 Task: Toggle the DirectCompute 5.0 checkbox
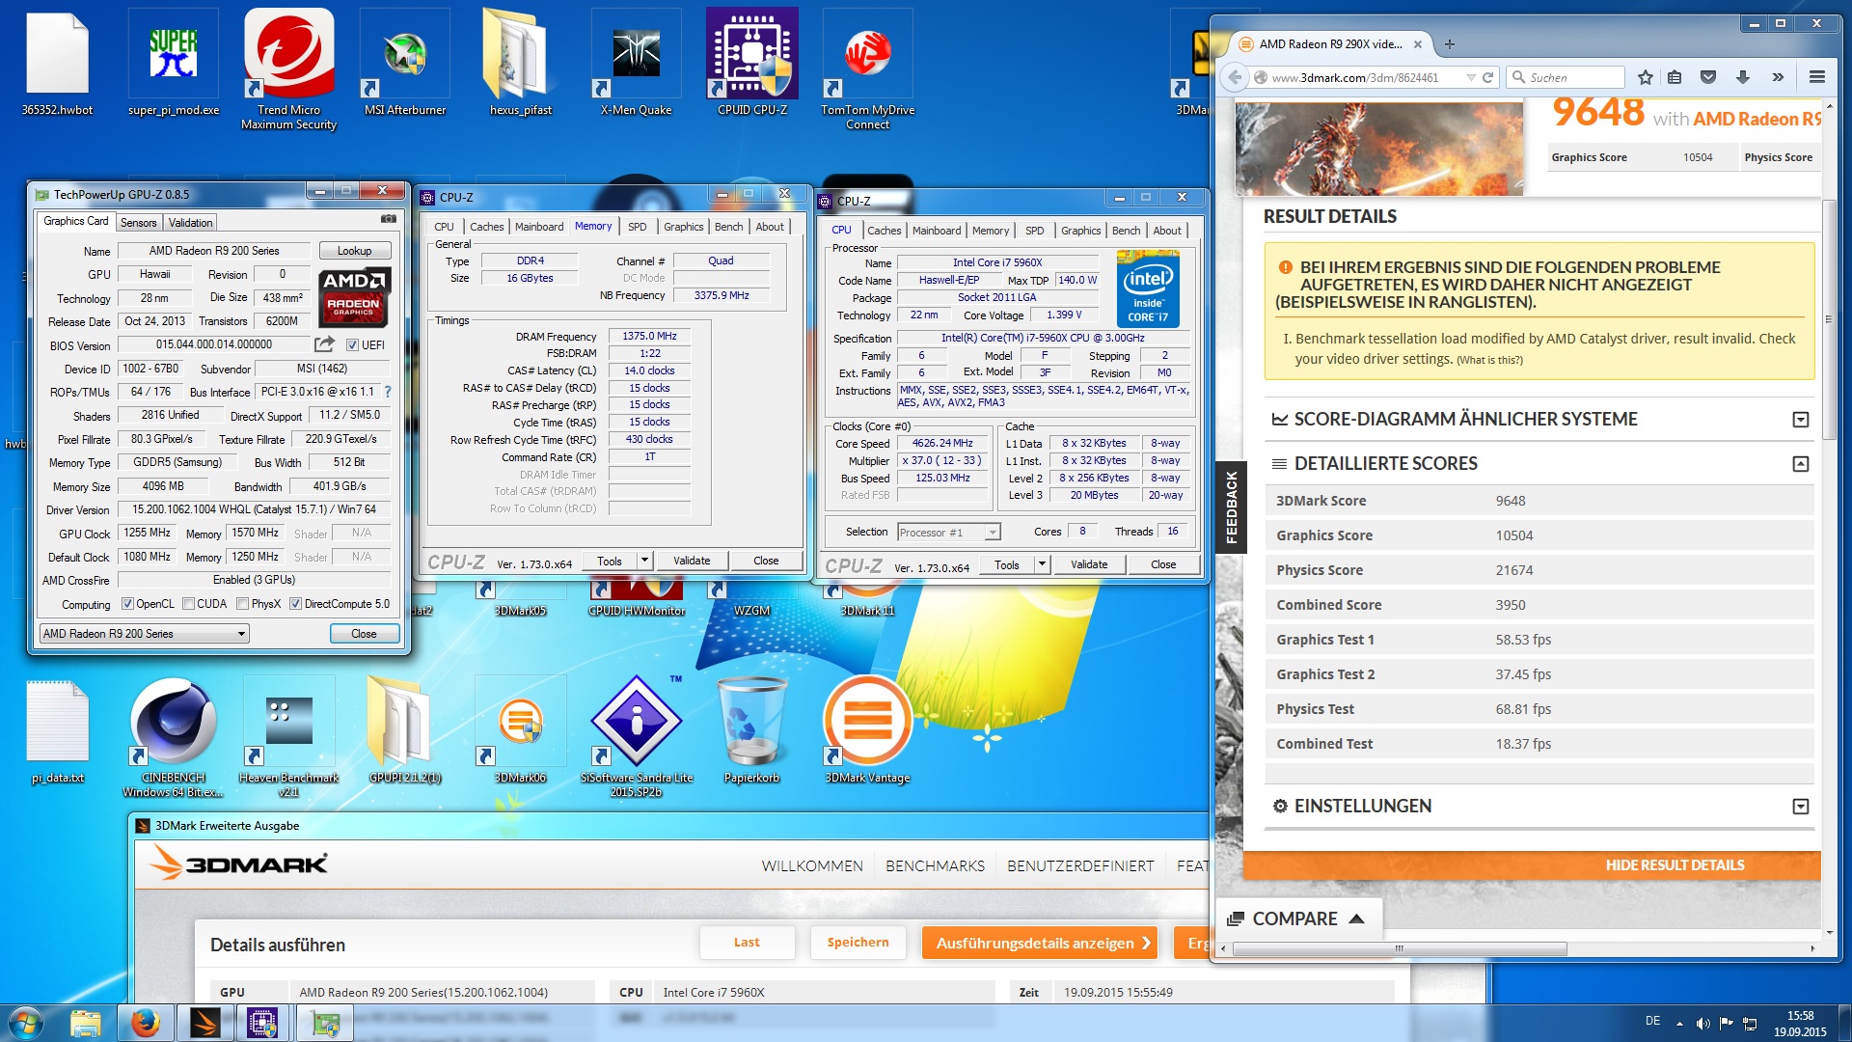(296, 604)
